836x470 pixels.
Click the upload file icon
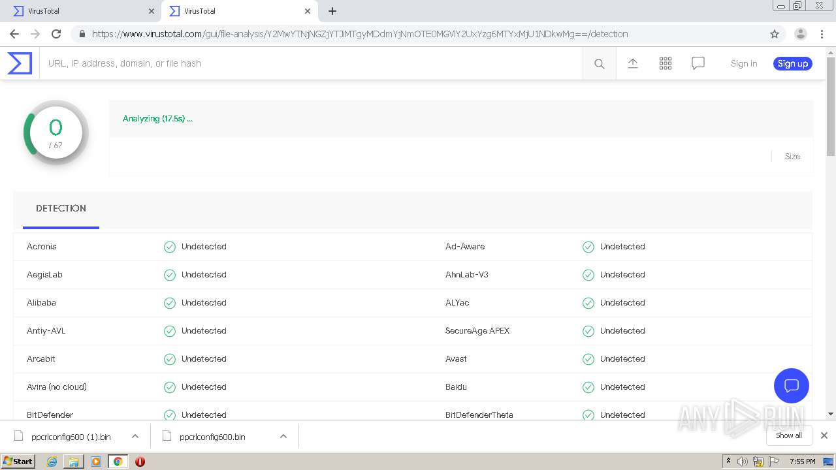coord(633,63)
